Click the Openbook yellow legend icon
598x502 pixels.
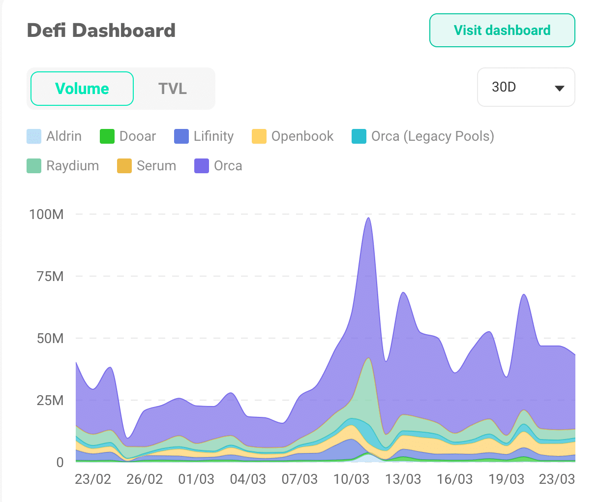click(x=259, y=136)
